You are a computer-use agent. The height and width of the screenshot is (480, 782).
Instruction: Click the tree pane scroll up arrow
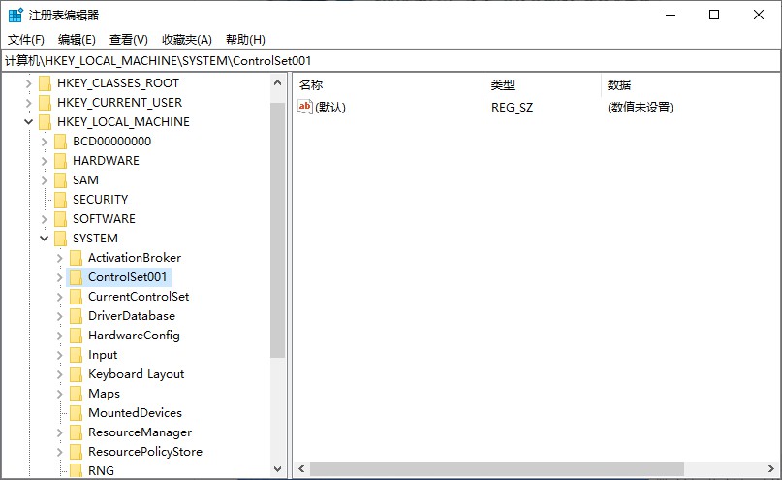(x=278, y=82)
